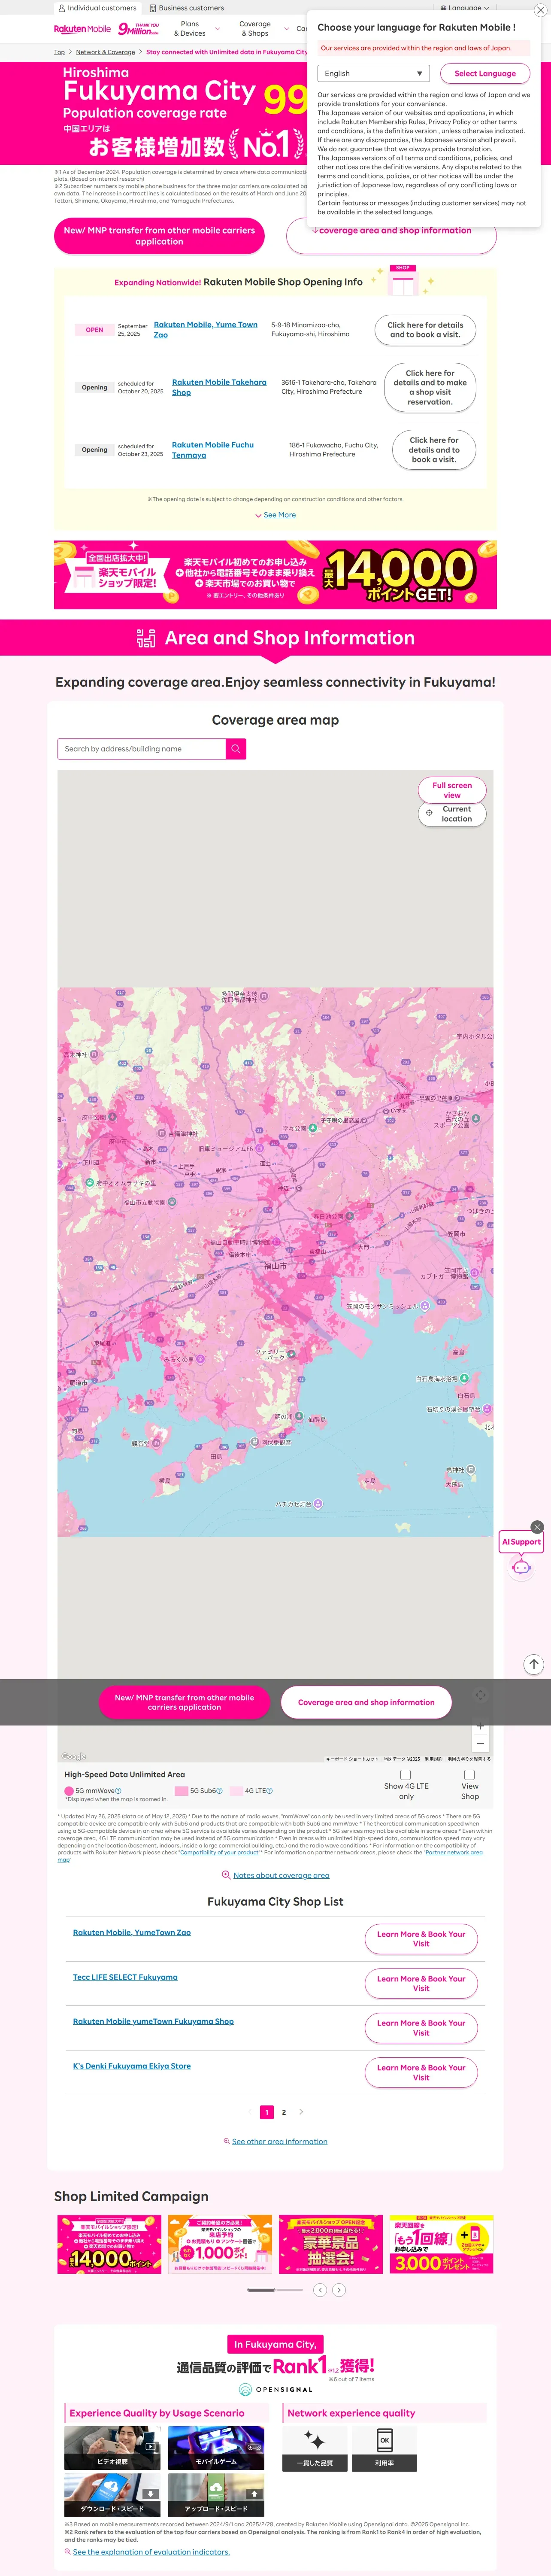Switch map to Full screen view
Image resolution: width=551 pixels, height=2576 pixels.
pyautogui.click(x=452, y=790)
